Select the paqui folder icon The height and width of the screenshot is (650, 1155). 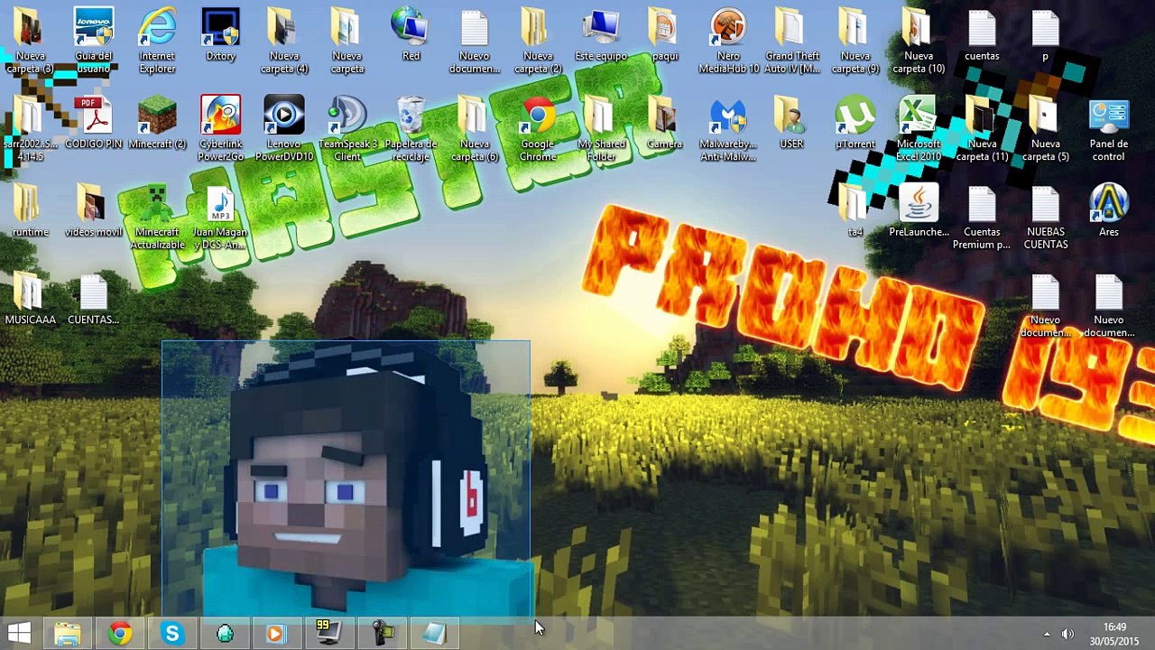pyautogui.click(x=664, y=36)
